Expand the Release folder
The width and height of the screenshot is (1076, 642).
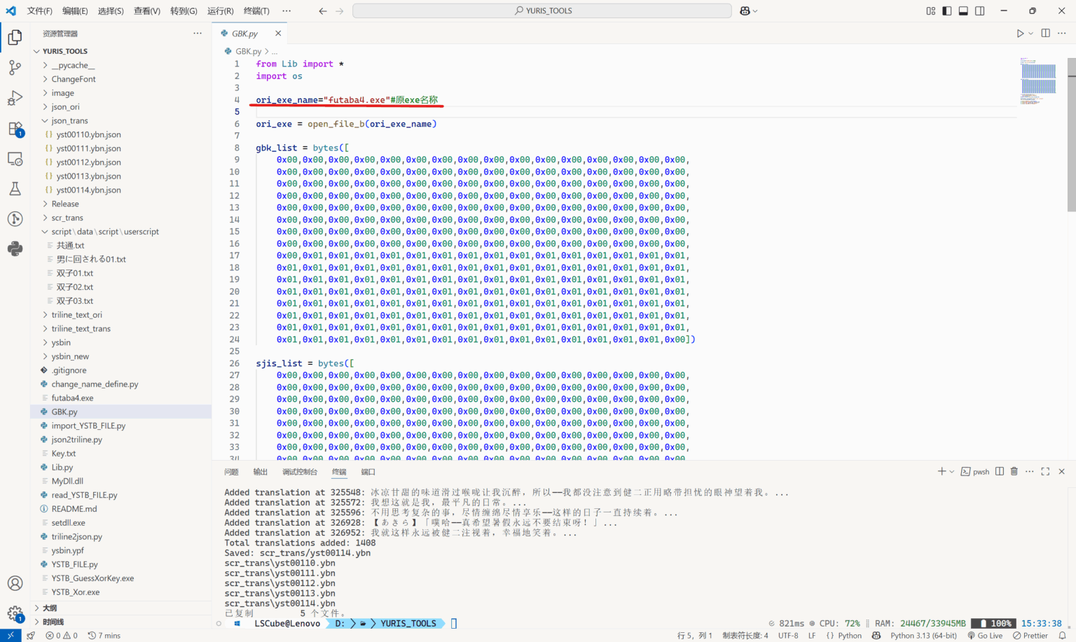[x=65, y=204]
